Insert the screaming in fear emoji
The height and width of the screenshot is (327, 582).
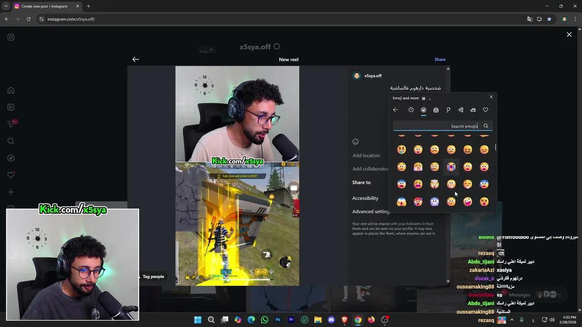[401, 202]
